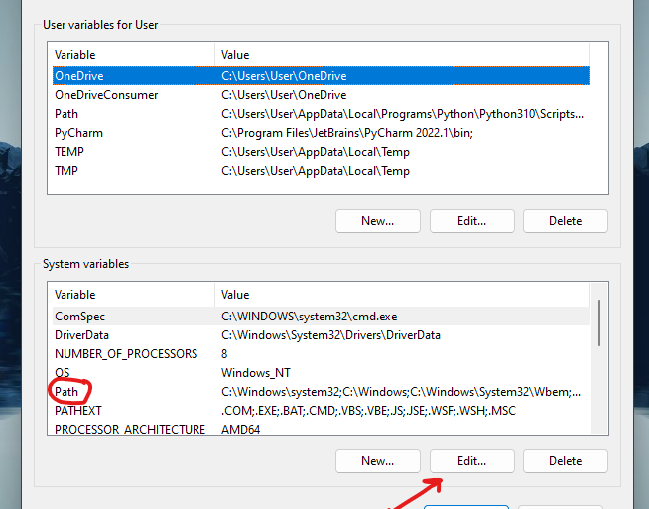Click value AMD64

241,430
